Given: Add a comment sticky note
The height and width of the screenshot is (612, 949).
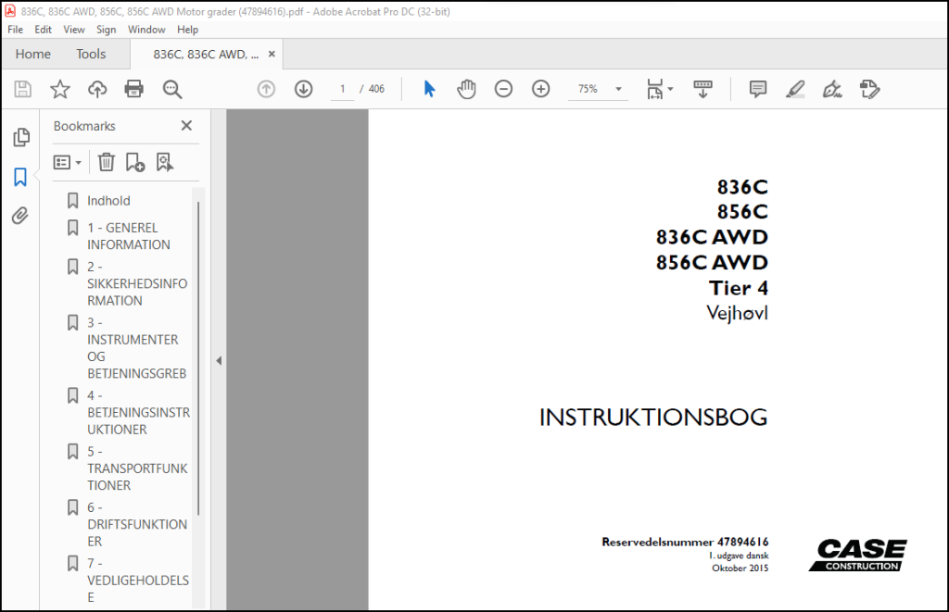Looking at the screenshot, I should click(x=758, y=89).
